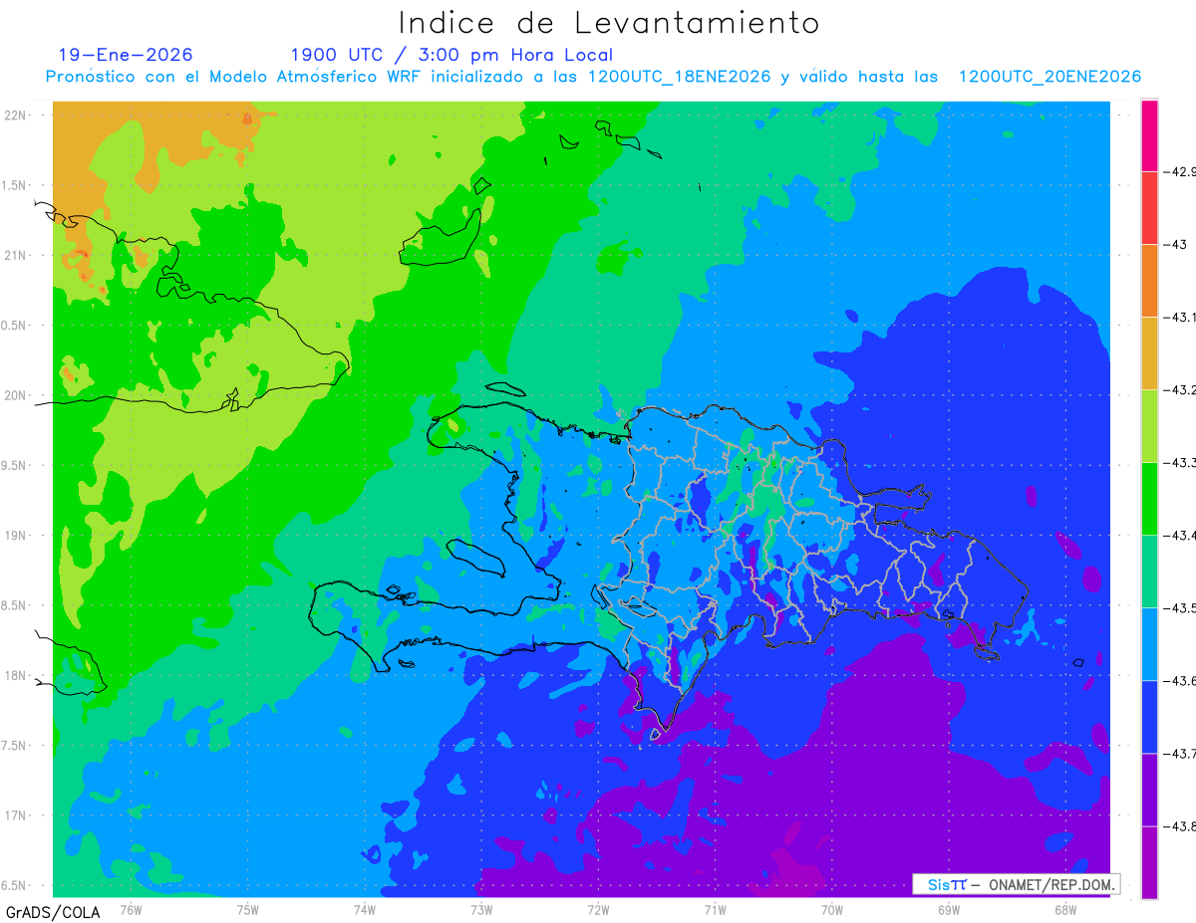Click the '76W' longitude label
Viewport: 1196px width, 923px height.
(x=131, y=909)
